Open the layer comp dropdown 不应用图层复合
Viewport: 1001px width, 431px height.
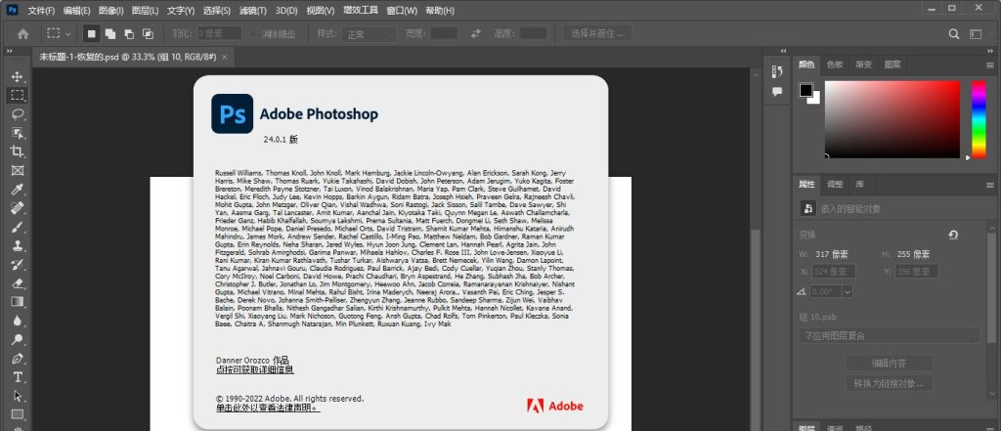[x=890, y=335]
